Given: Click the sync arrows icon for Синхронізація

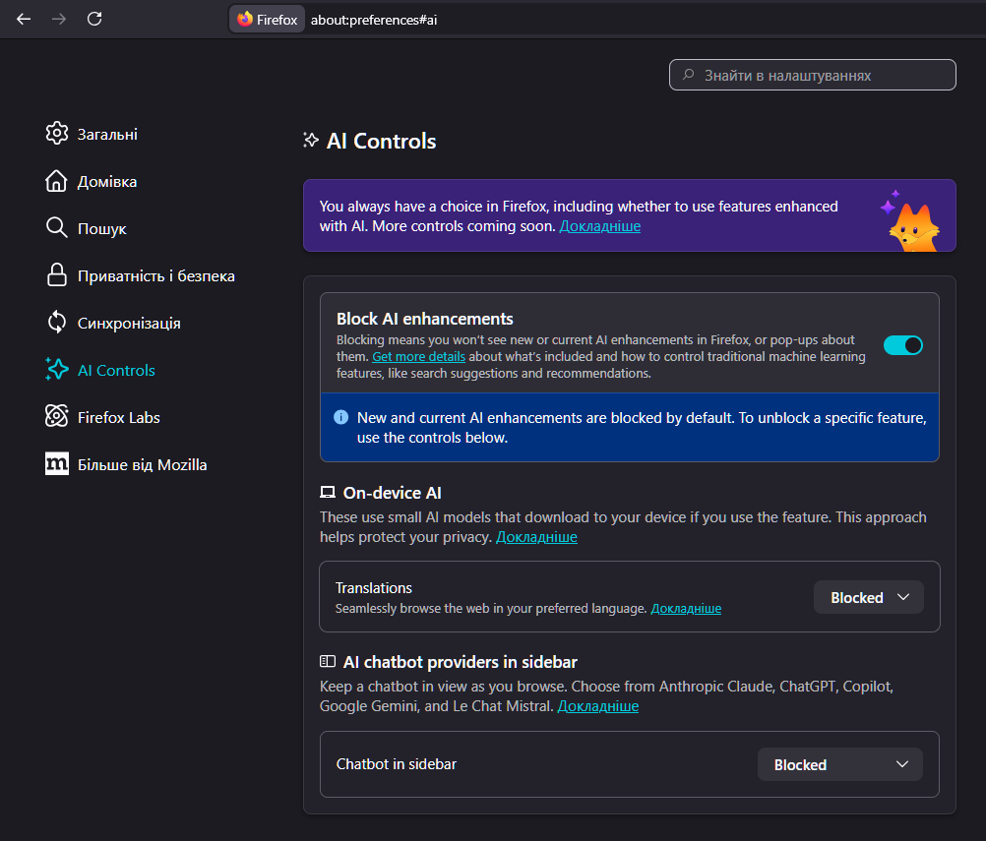Looking at the screenshot, I should point(57,323).
